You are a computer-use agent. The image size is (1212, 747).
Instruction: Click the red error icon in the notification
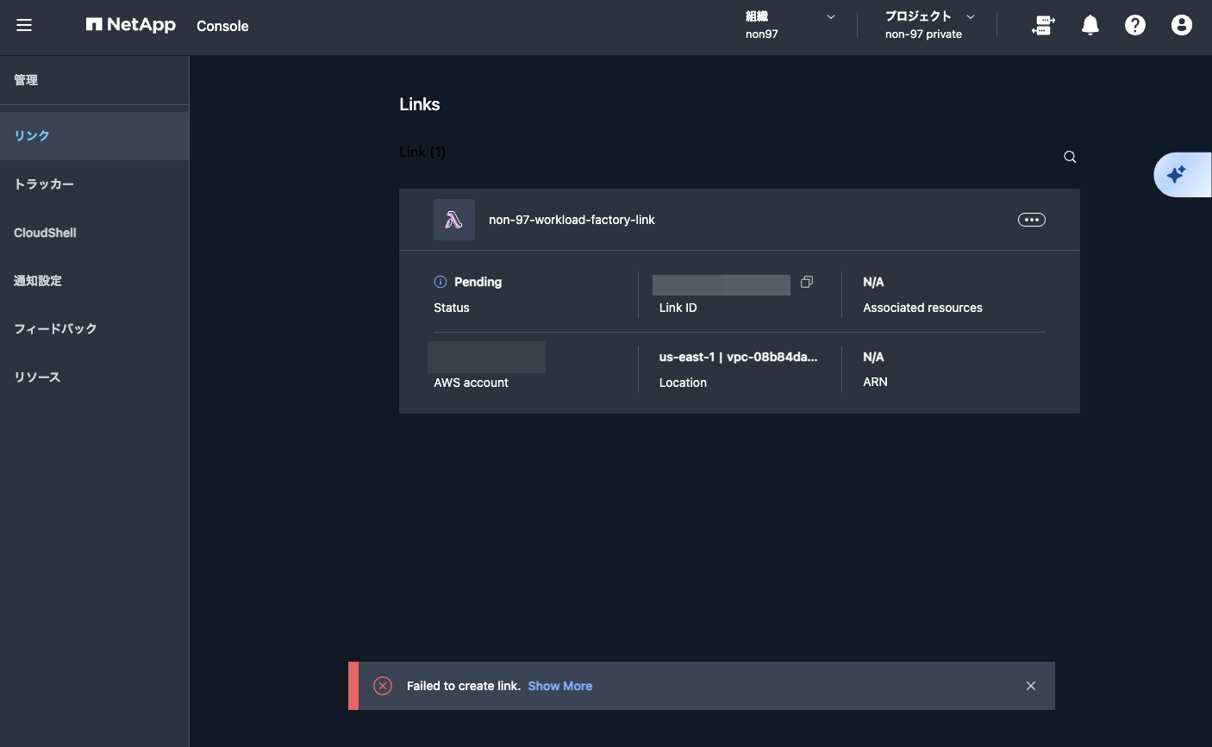(383, 686)
